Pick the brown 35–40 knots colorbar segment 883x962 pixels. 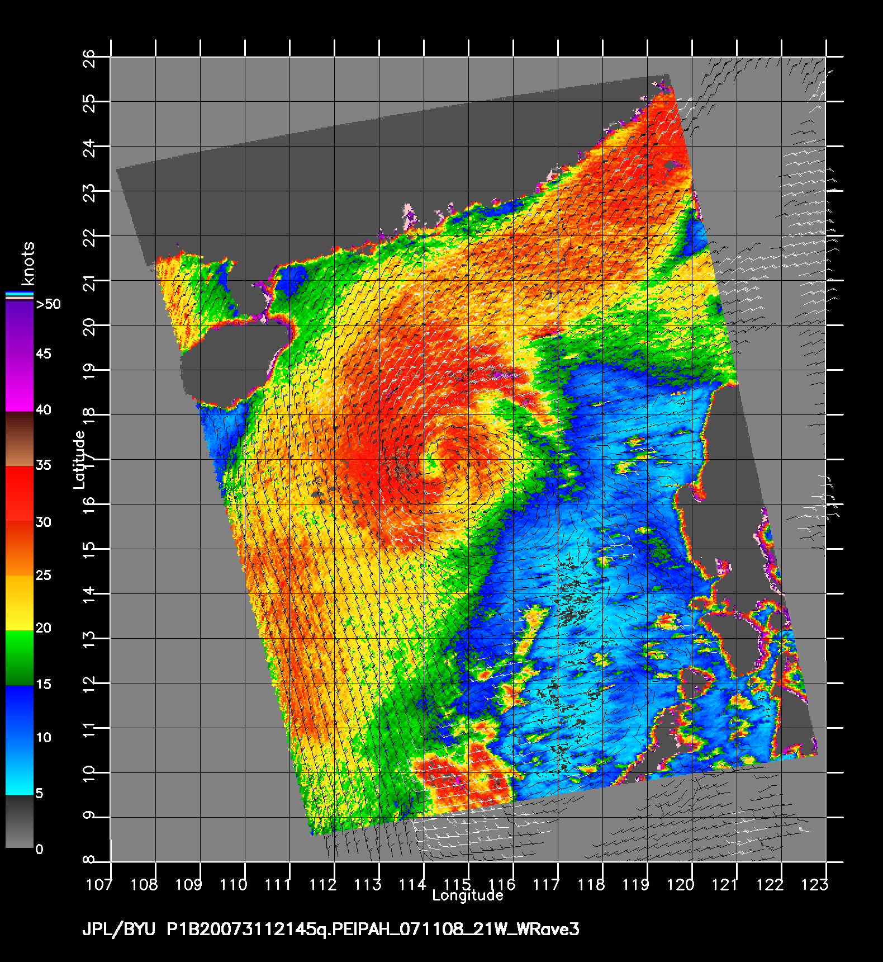pyautogui.click(x=20, y=438)
